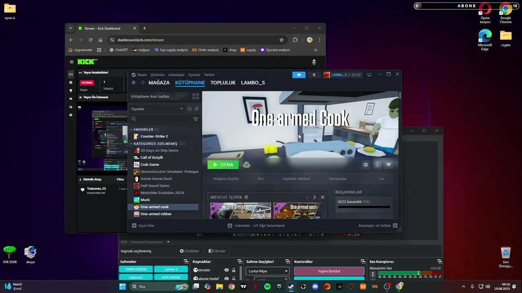Open Steam's Arkadaşlar menu
Image resolution: width=522 pixels, height=293 pixels.
177,75
